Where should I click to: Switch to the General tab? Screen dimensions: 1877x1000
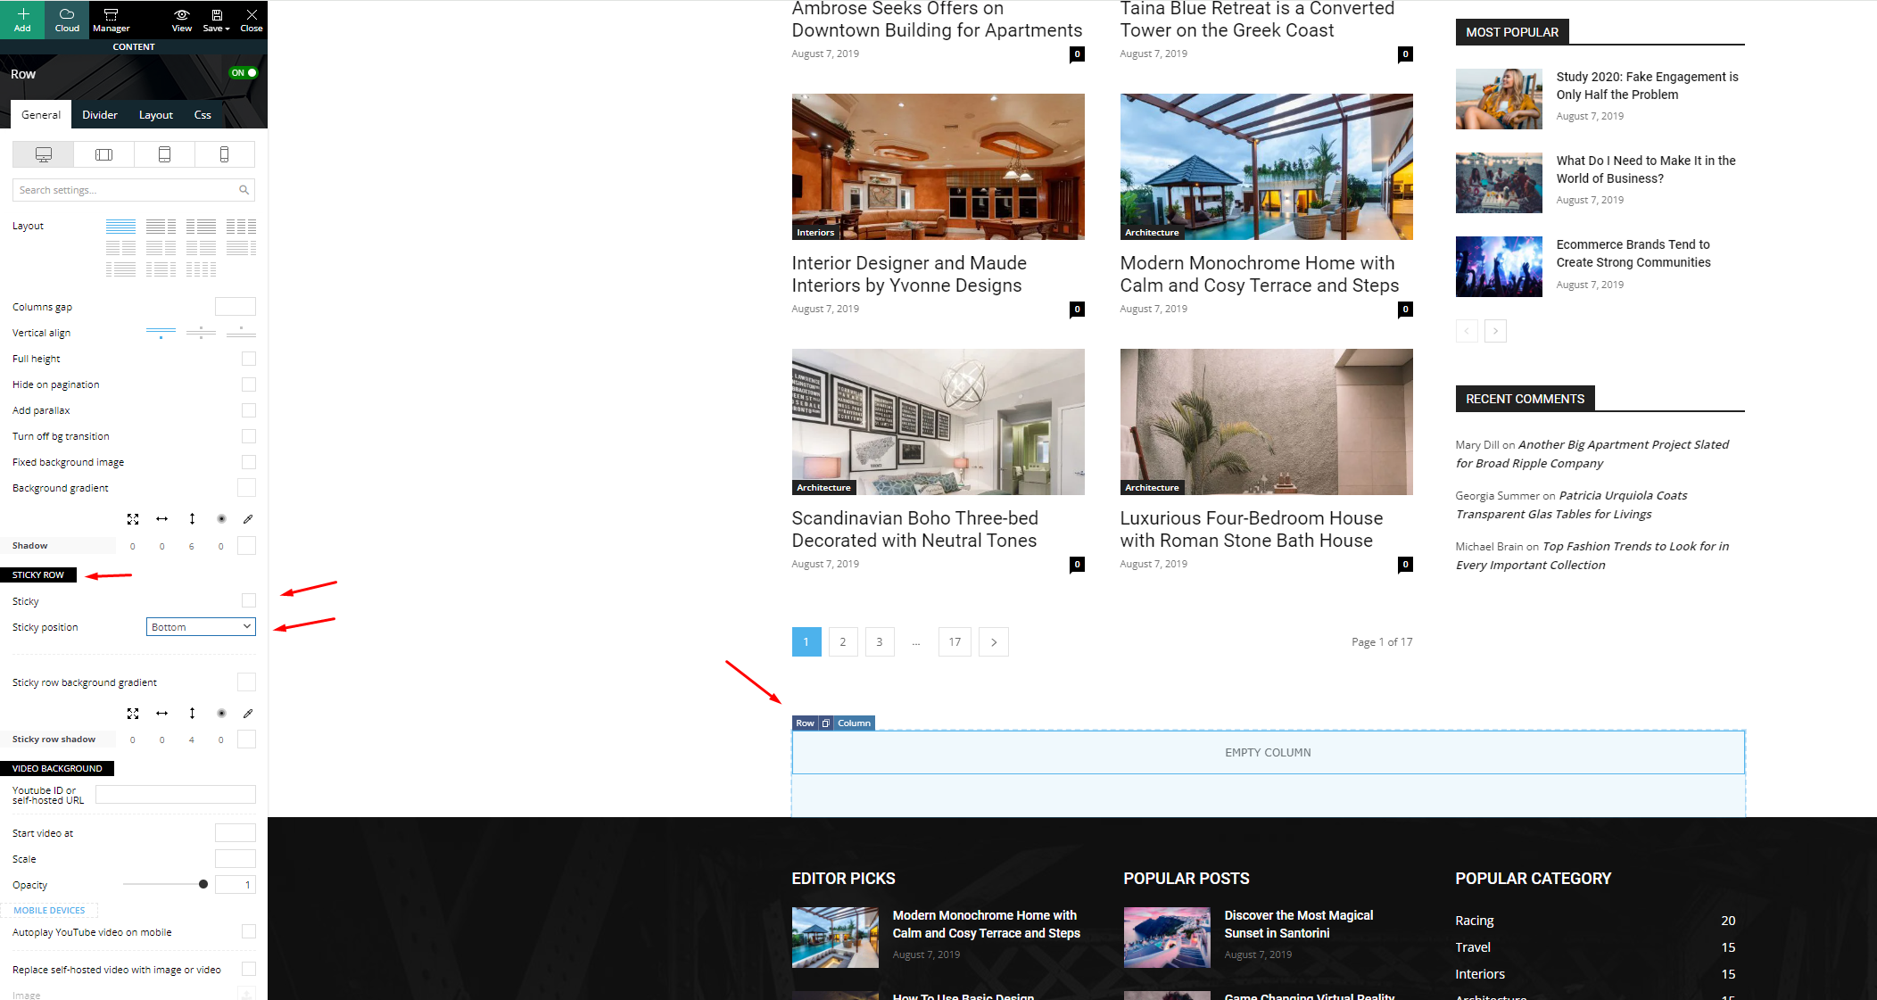coord(41,114)
